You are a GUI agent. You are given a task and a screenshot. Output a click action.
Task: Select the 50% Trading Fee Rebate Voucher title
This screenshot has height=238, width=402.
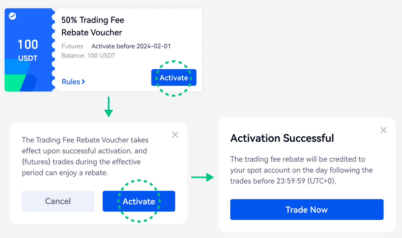pyautogui.click(x=92, y=26)
